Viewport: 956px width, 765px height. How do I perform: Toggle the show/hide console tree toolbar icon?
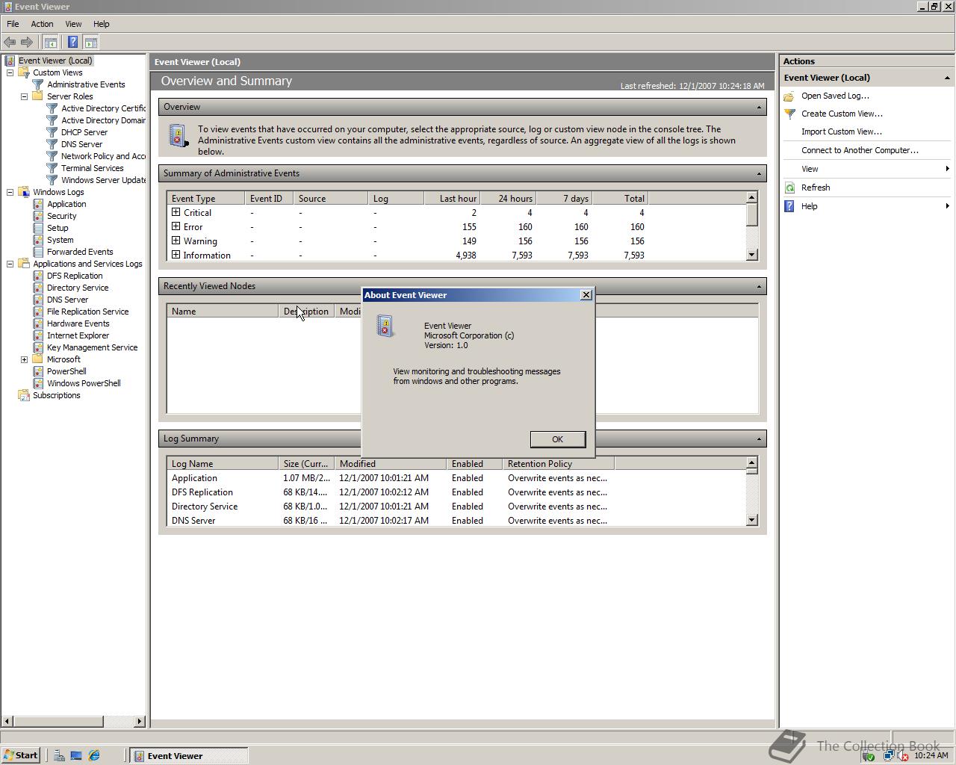coord(50,43)
